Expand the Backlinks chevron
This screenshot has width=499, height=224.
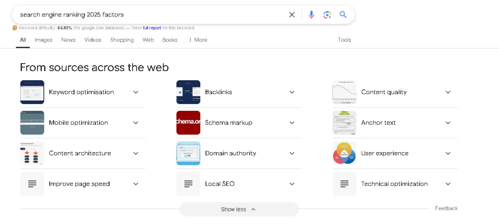[x=292, y=92]
